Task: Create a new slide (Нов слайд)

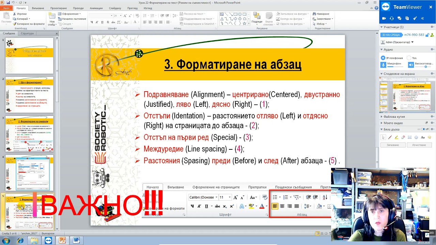Action: (x=52, y=20)
